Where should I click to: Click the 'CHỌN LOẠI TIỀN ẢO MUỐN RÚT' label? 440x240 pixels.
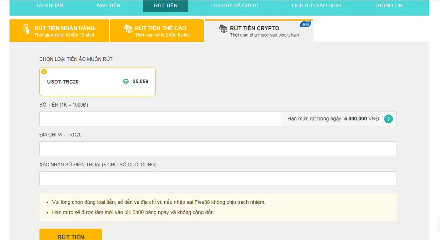click(x=76, y=59)
